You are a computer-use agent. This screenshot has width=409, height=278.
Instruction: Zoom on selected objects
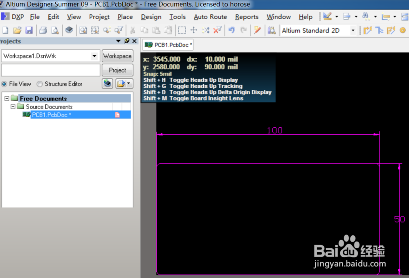(x=107, y=31)
